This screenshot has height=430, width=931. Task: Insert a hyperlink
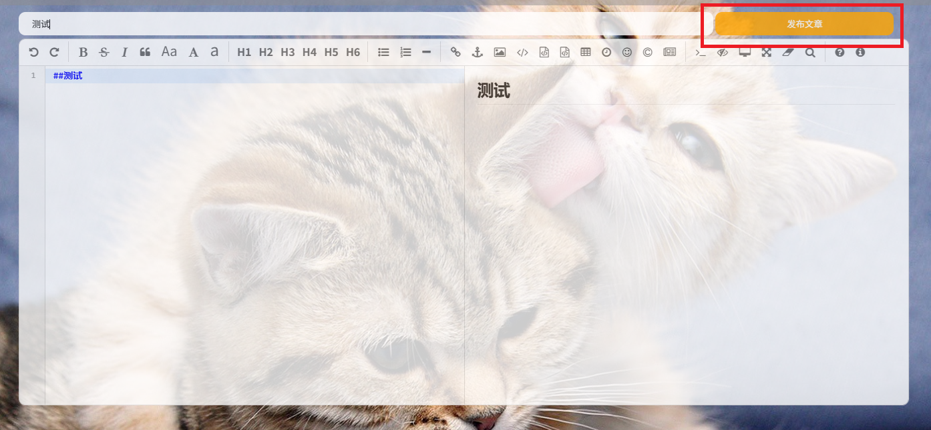(455, 52)
